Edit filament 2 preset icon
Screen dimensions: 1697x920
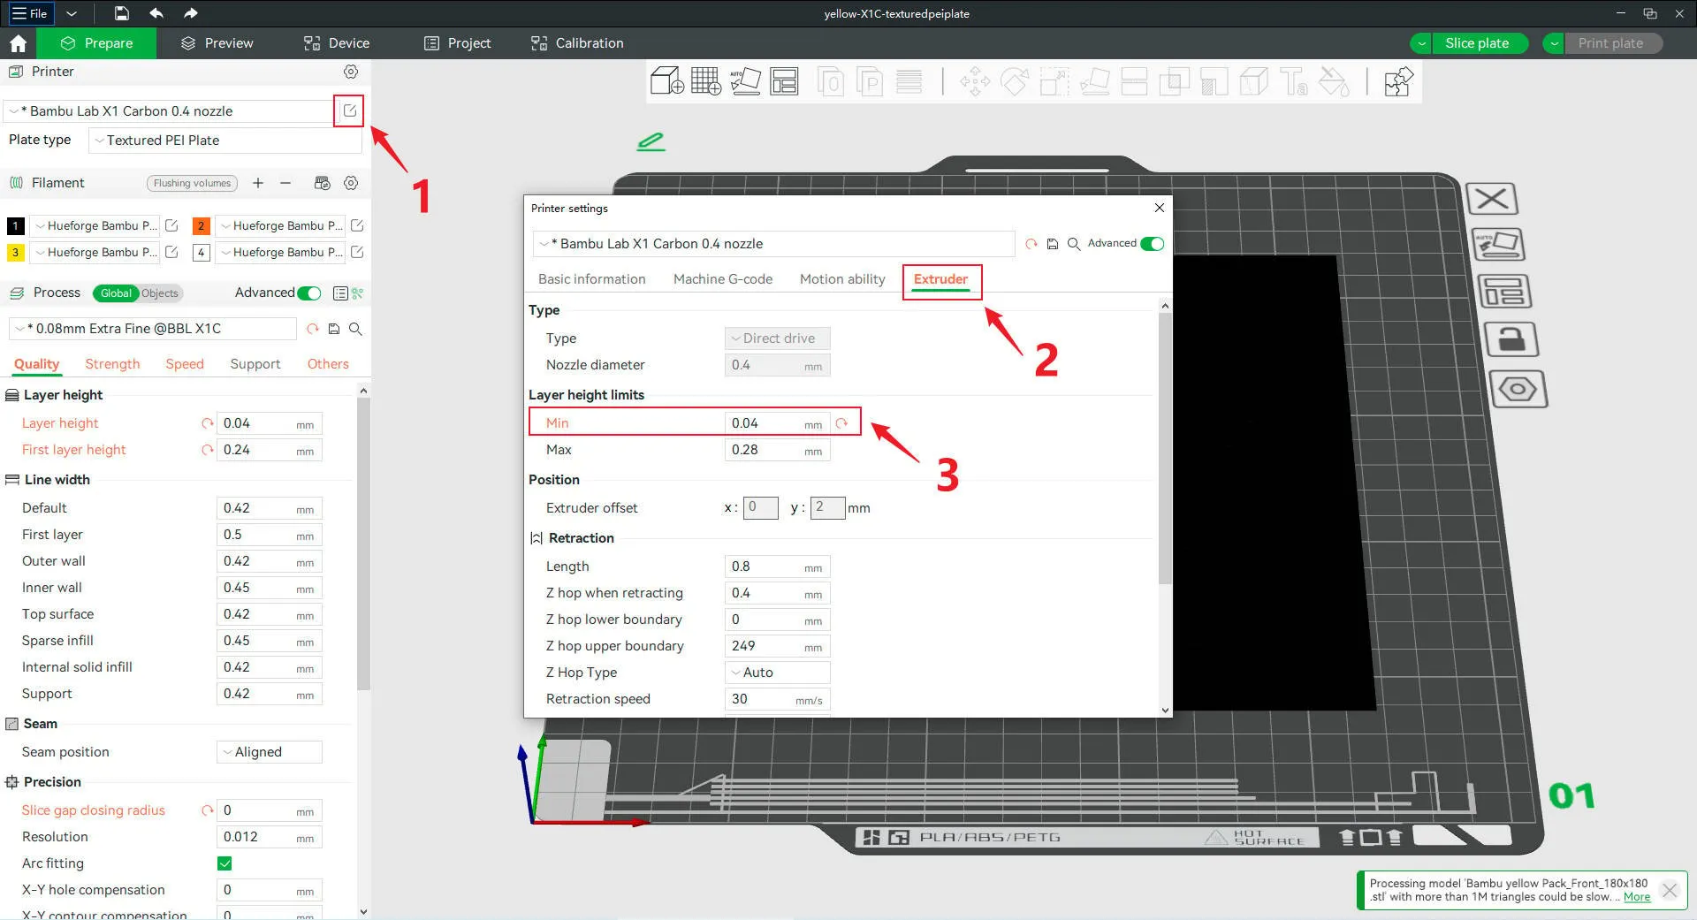[x=357, y=225]
